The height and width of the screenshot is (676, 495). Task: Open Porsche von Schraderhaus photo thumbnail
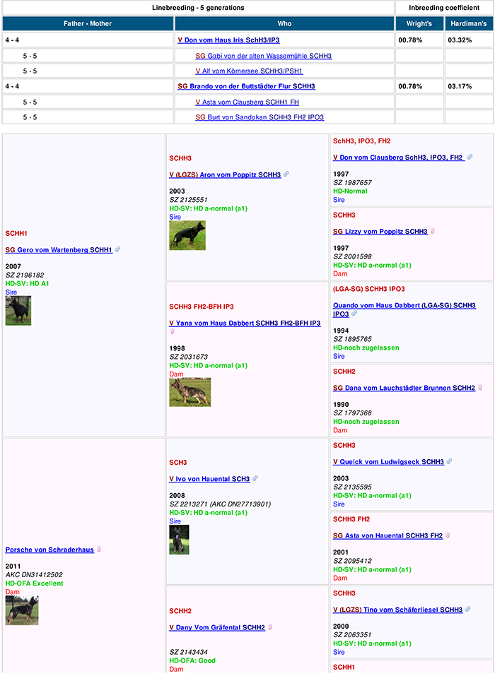click(x=22, y=610)
